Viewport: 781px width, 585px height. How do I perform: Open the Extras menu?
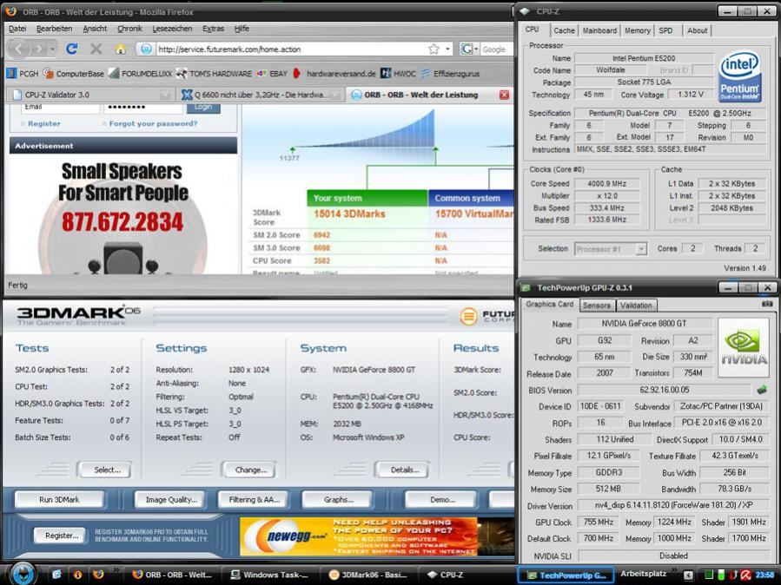[213, 29]
